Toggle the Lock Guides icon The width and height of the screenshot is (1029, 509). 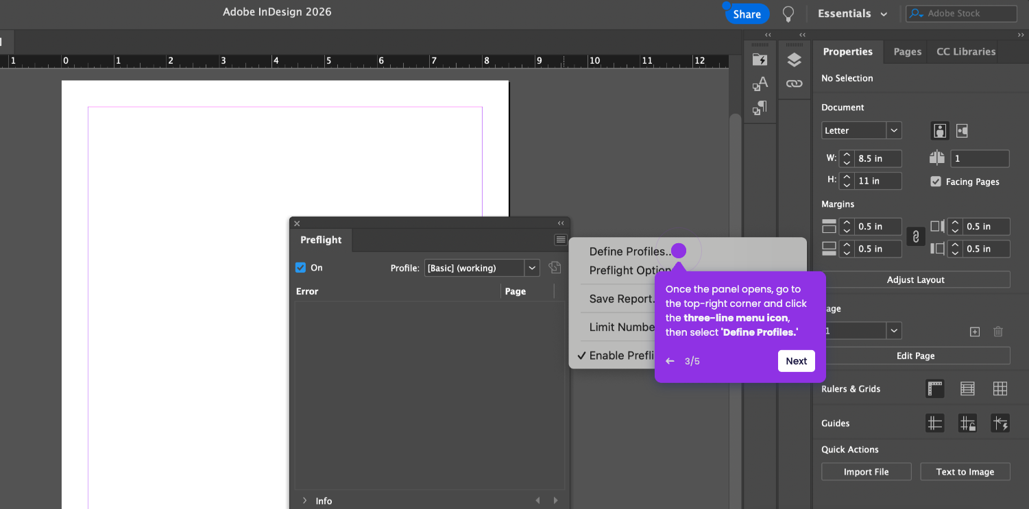click(x=967, y=423)
